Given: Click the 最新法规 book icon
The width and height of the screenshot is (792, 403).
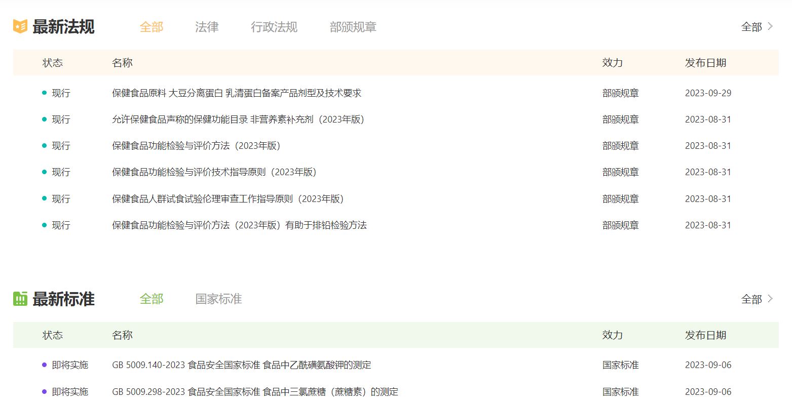Looking at the screenshot, I should tap(20, 26).
